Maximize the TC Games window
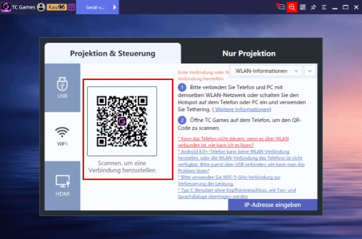 tap(345, 7)
